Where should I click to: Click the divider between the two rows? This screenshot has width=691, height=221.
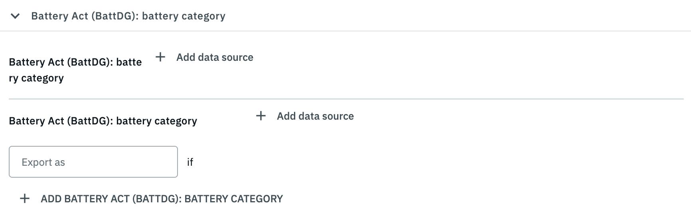point(345,99)
